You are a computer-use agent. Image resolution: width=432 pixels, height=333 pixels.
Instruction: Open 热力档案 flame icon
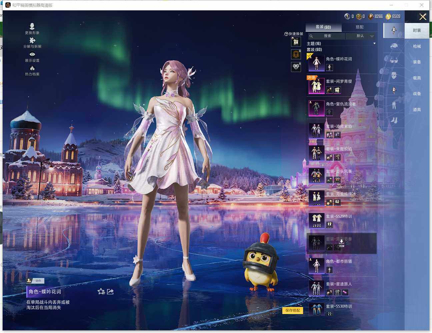tap(32, 68)
